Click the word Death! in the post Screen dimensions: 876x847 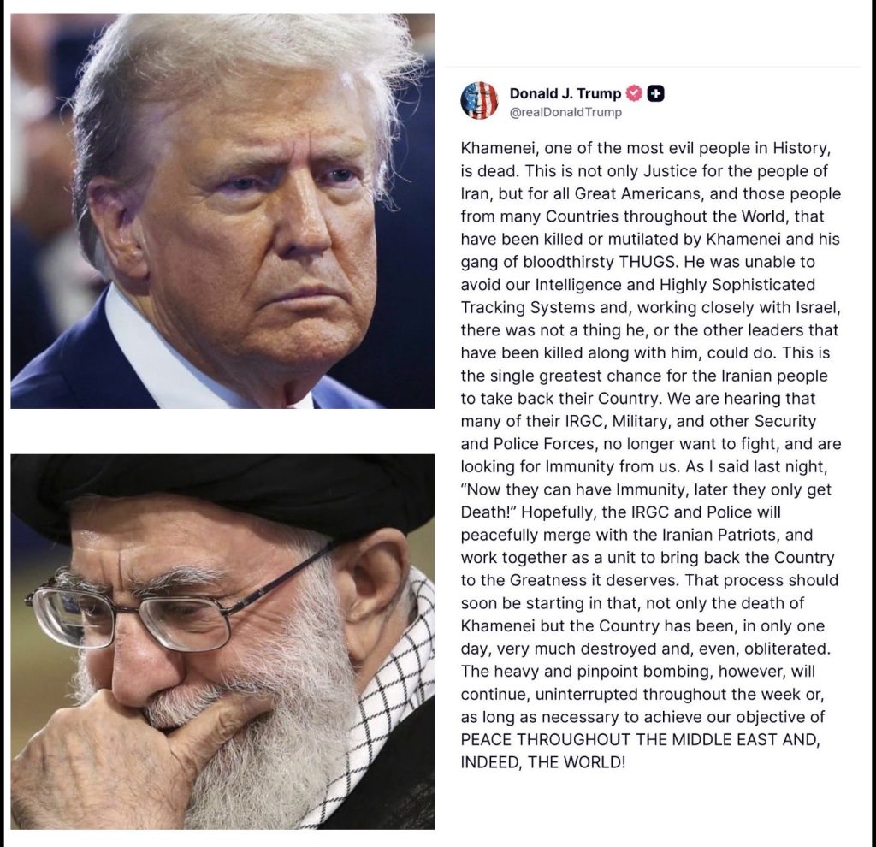click(489, 512)
